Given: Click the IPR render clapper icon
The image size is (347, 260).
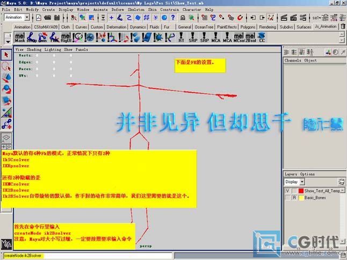Looking at the screenshot, I should point(293,18).
